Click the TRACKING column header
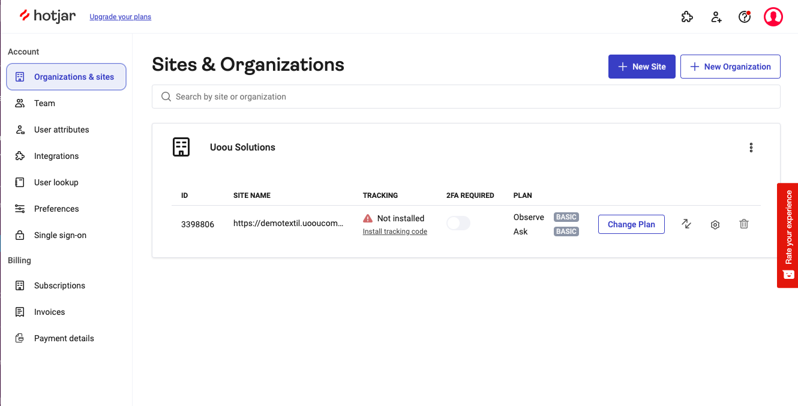 click(x=380, y=196)
